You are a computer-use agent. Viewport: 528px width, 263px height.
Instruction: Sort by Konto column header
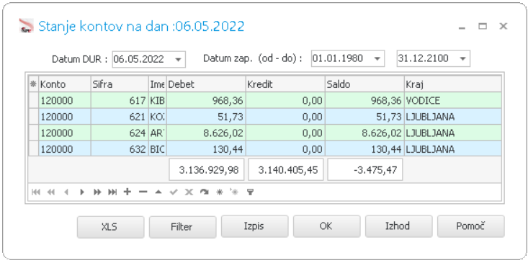(65, 84)
